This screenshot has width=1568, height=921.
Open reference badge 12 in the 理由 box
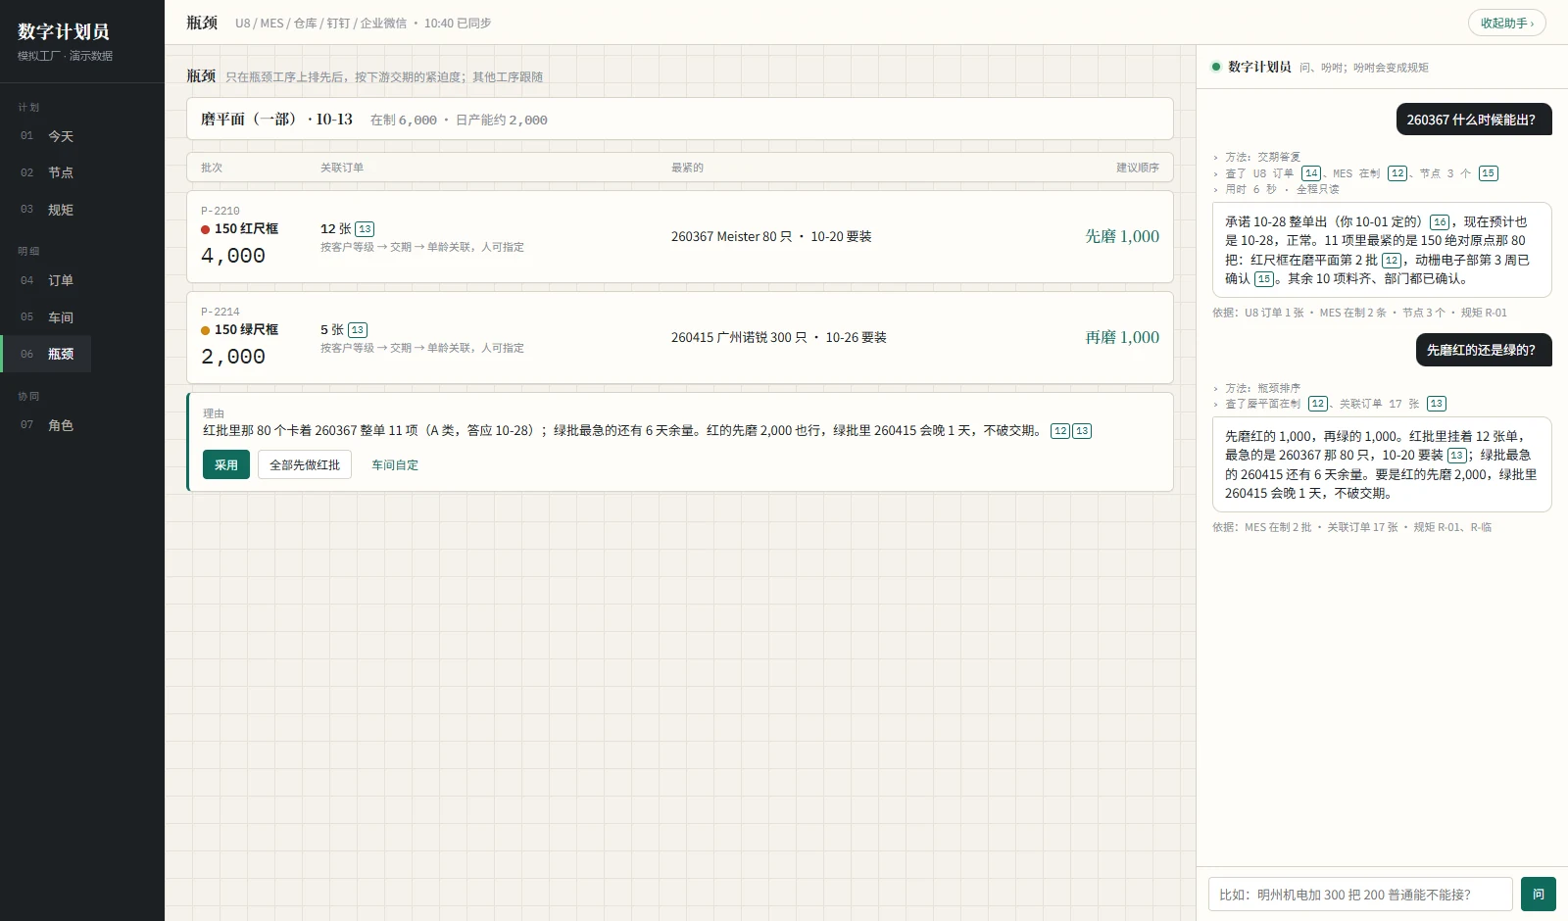tap(1060, 431)
